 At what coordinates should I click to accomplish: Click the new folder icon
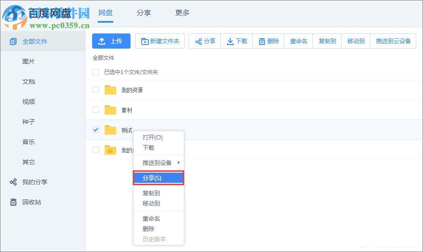(145, 41)
